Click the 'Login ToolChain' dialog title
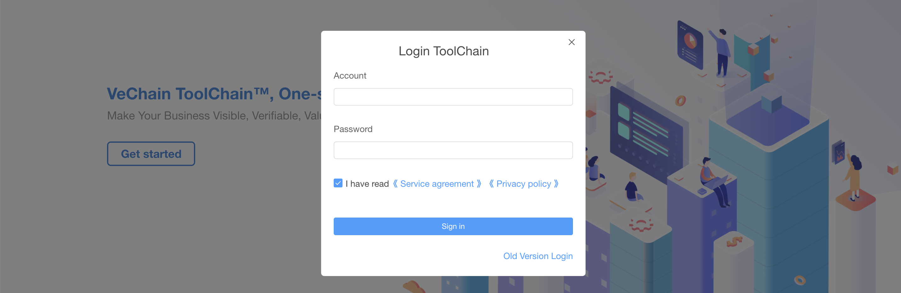Viewport: 901px width, 293px height. [444, 51]
